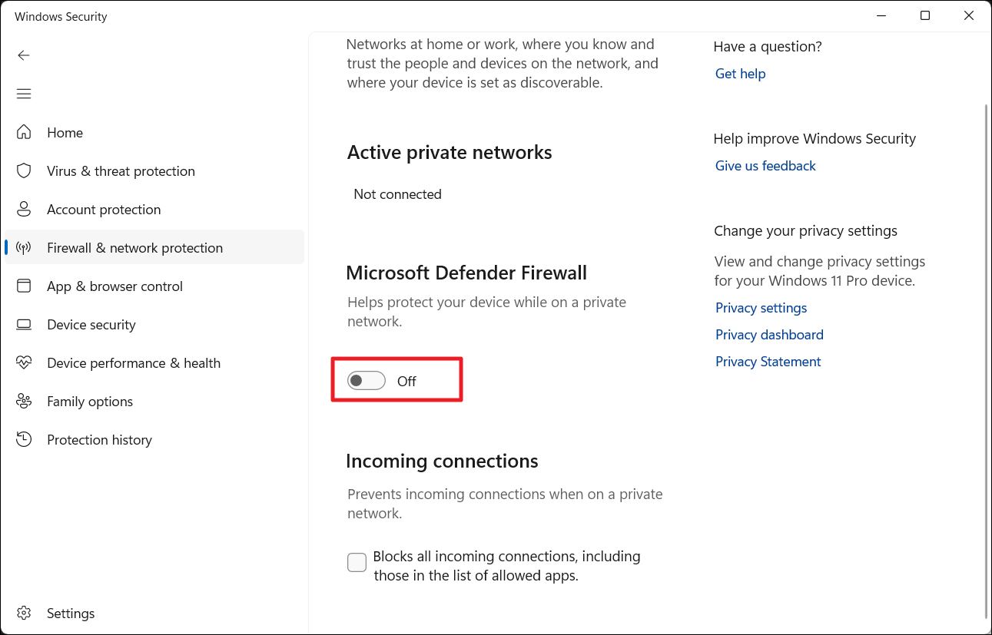Click the Privacy Statement link
This screenshot has height=635, width=992.
pos(768,362)
